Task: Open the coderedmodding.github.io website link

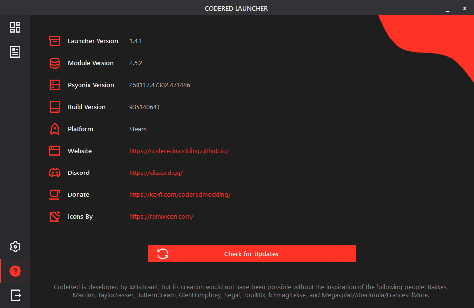Action: [x=178, y=151]
